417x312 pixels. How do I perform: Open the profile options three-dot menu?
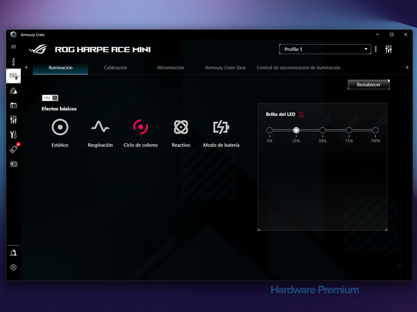376,49
